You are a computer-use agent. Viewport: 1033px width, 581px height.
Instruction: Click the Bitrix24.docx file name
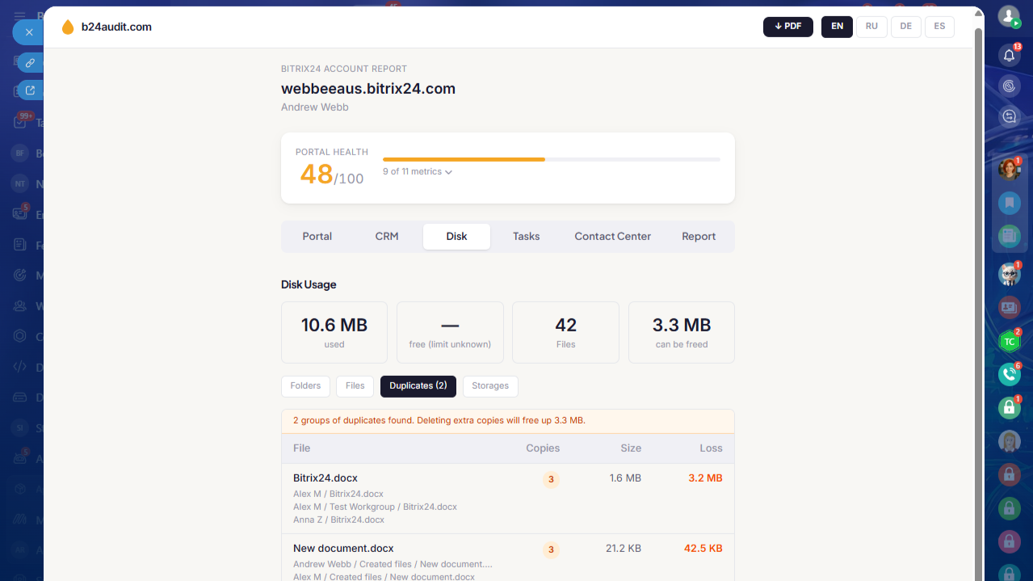(325, 478)
